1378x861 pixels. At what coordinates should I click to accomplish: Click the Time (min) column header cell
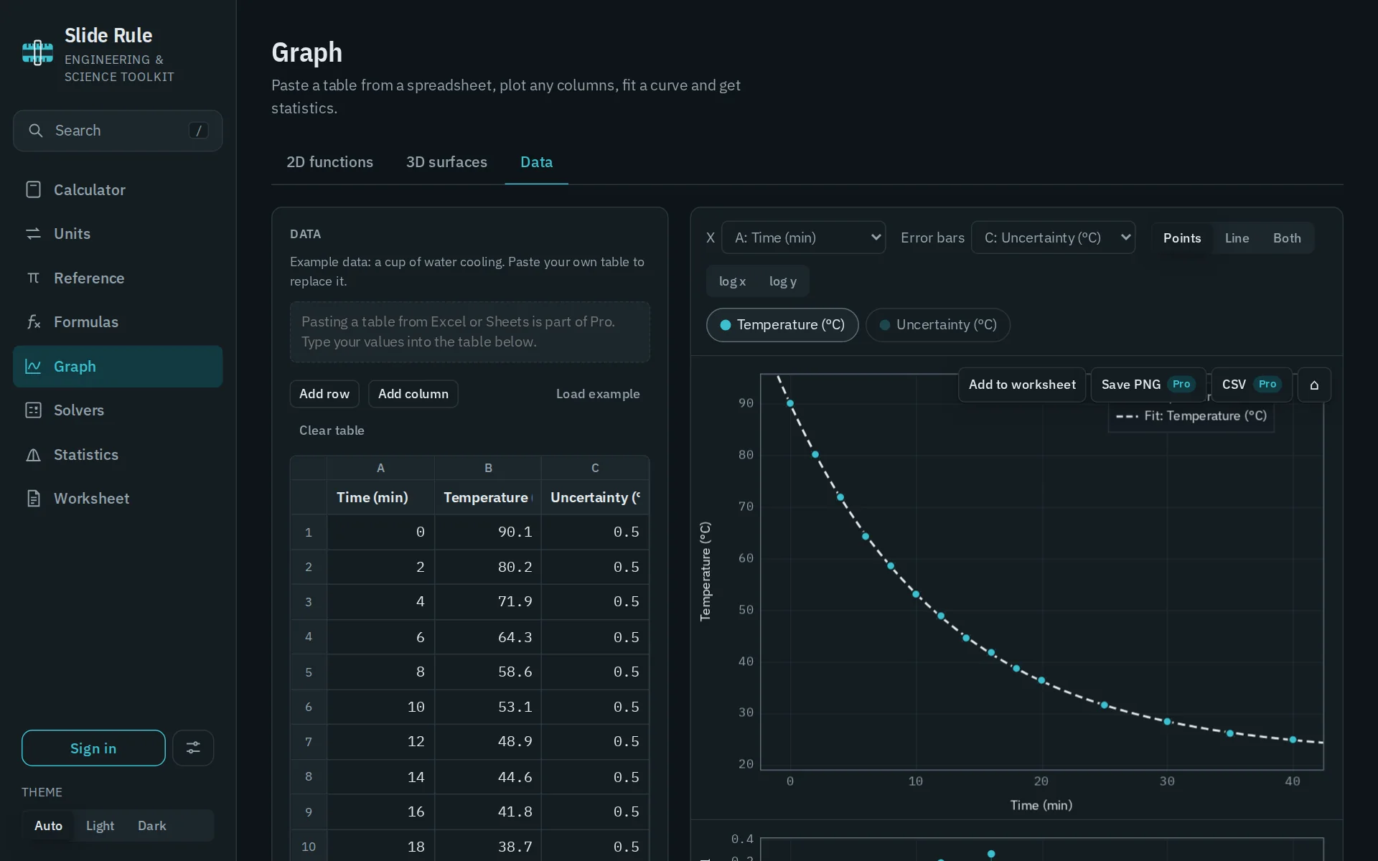380,497
